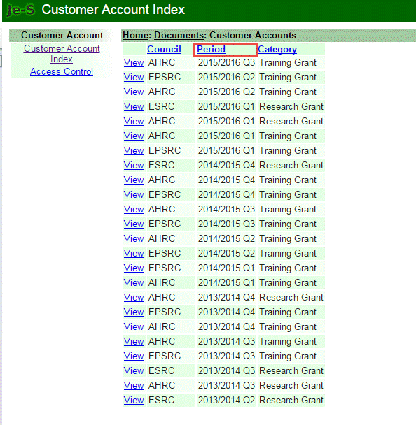View ESRC 2014/2015 Q4 Research Grant
The image size is (416, 425).
pyautogui.click(x=134, y=166)
